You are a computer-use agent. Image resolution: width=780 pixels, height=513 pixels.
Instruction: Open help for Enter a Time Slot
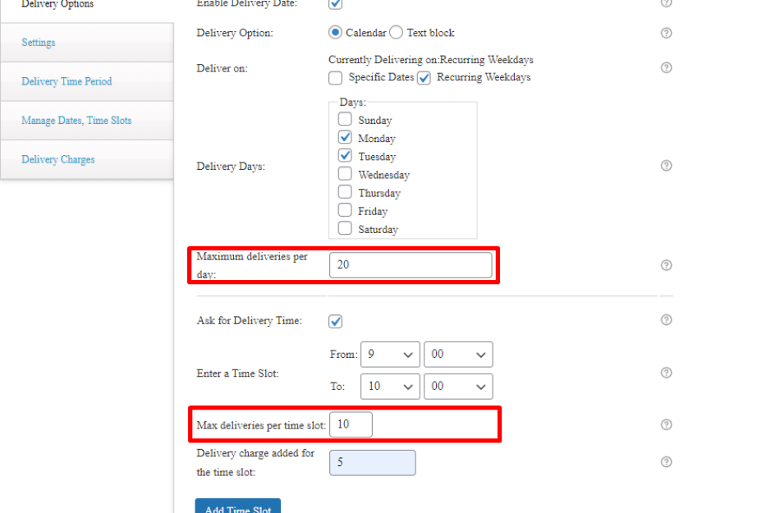[x=667, y=373]
